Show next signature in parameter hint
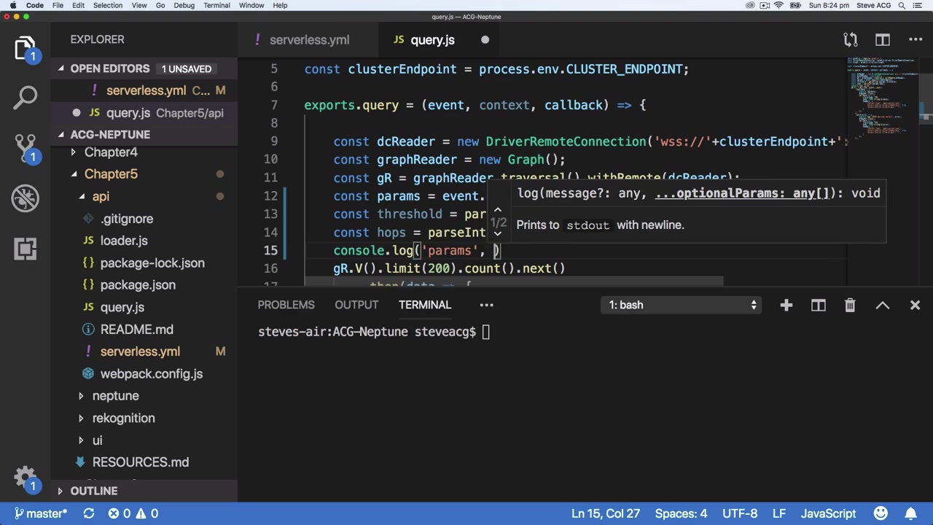 498,234
